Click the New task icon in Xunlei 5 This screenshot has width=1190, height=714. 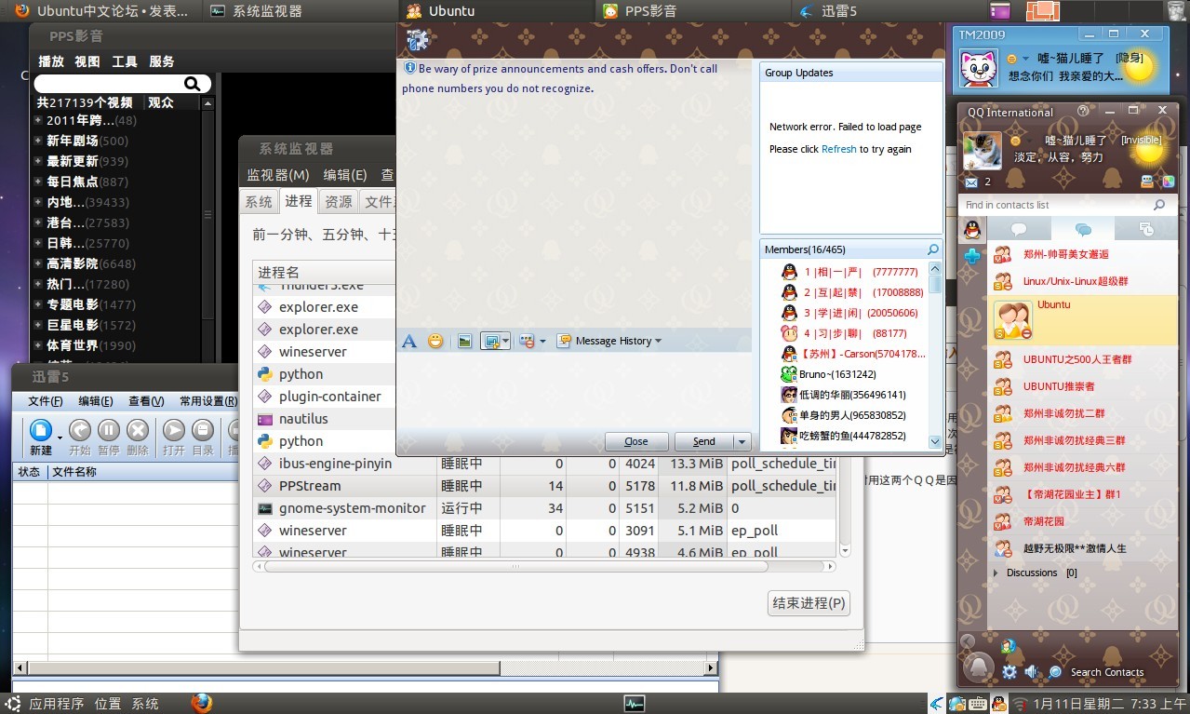point(41,430)
